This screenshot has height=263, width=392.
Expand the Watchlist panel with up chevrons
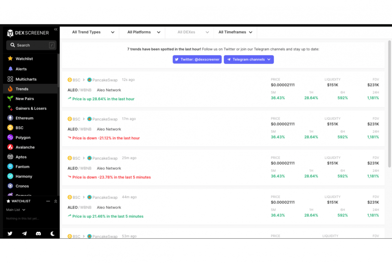56,201
